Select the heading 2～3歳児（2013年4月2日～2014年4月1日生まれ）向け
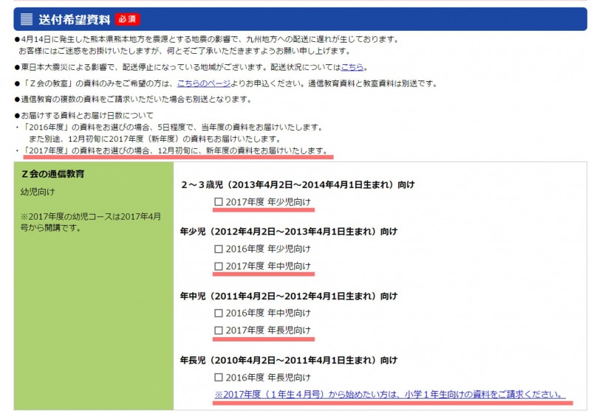This screenshot has width=591, height=416. pos(298,185)
